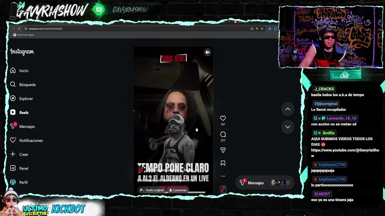This screenshot has width=385, height=216.
Task: Click CHAT header label
Action: [345, 76]
